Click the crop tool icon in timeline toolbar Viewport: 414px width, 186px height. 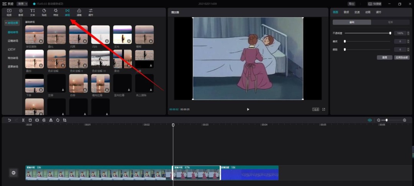(65, 120)
